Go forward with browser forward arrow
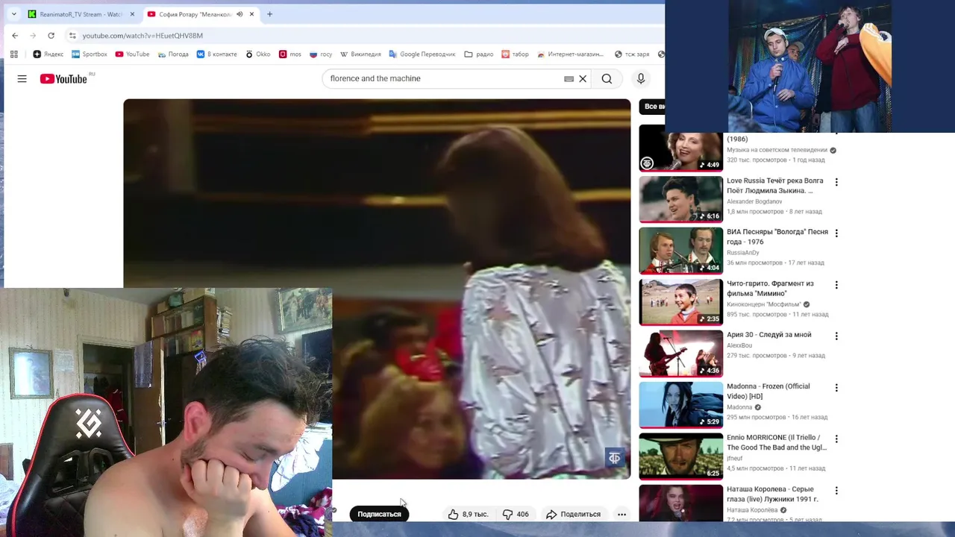Viewport: 955px width, 537px height. click(33, 35)
